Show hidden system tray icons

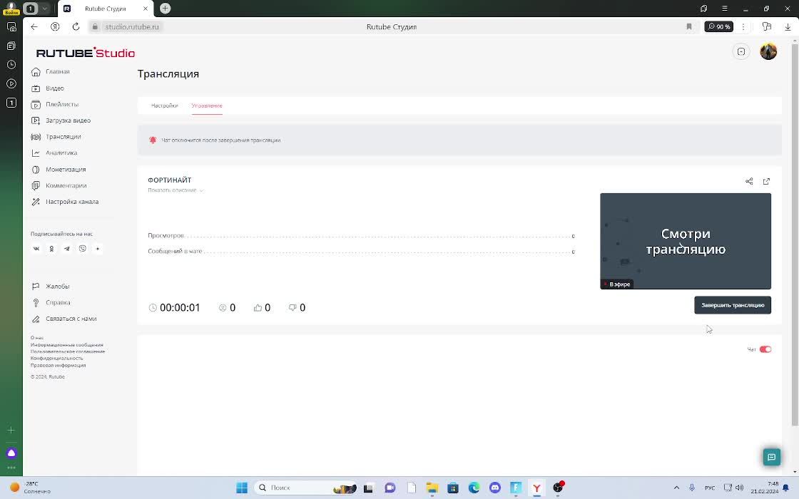(x=676, y=488)
